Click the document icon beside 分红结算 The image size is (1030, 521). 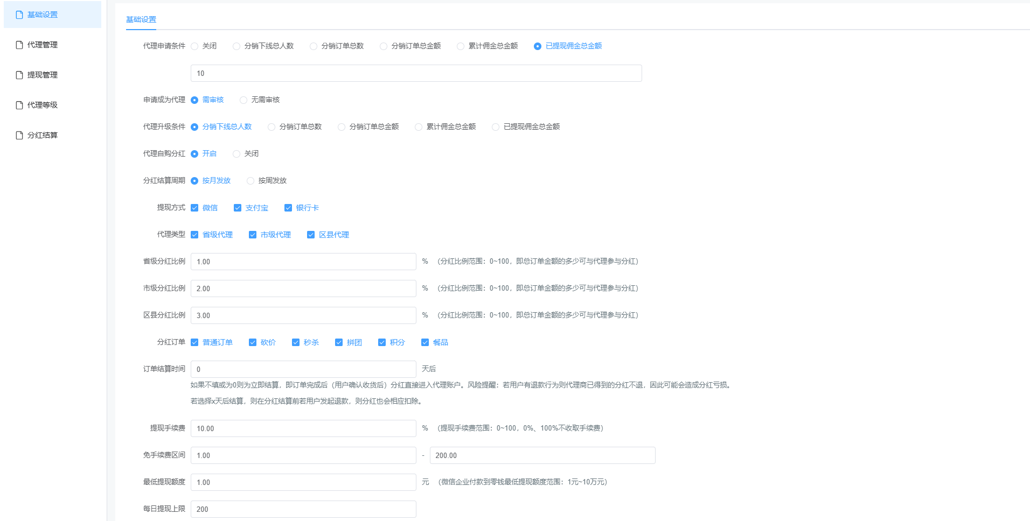tap(19, 135)
